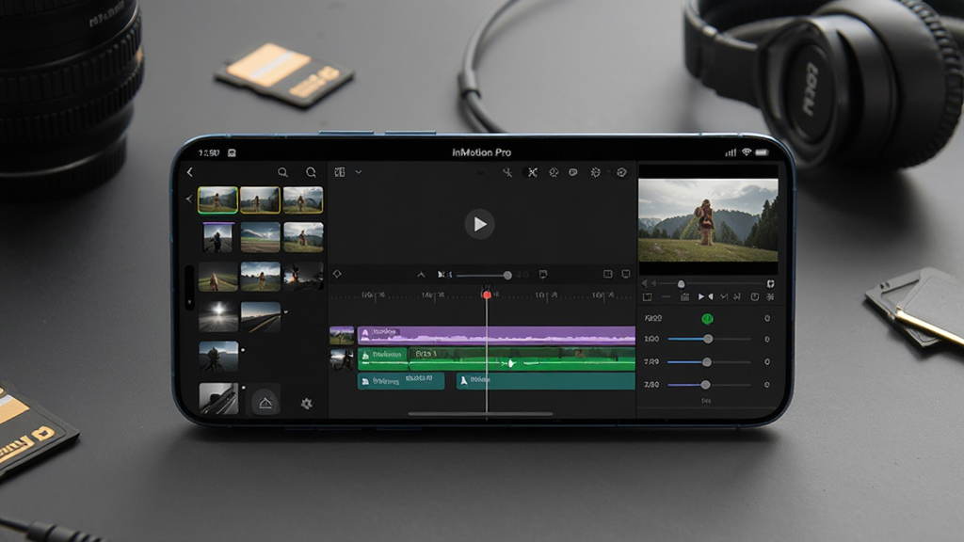The image size is (964, 542).
Task: Tap the battery icon in status bar
Action: (x=762, y=152)
